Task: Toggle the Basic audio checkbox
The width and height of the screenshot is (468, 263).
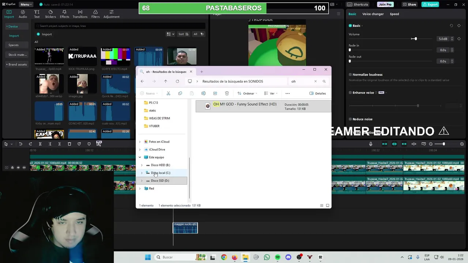Action: pos(350,26)
